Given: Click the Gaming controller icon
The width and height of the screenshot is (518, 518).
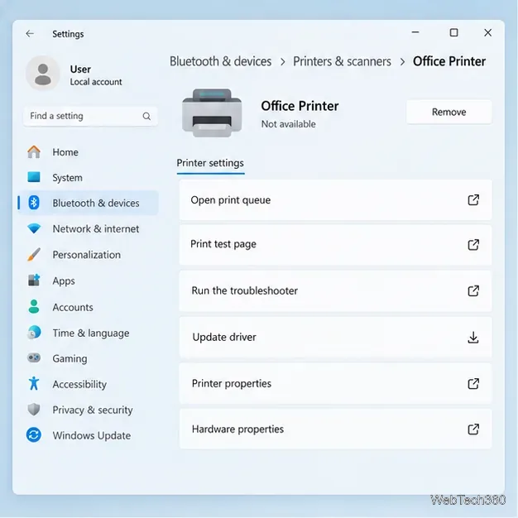Looking at the screenshot, I should click(x=34, y=357).
